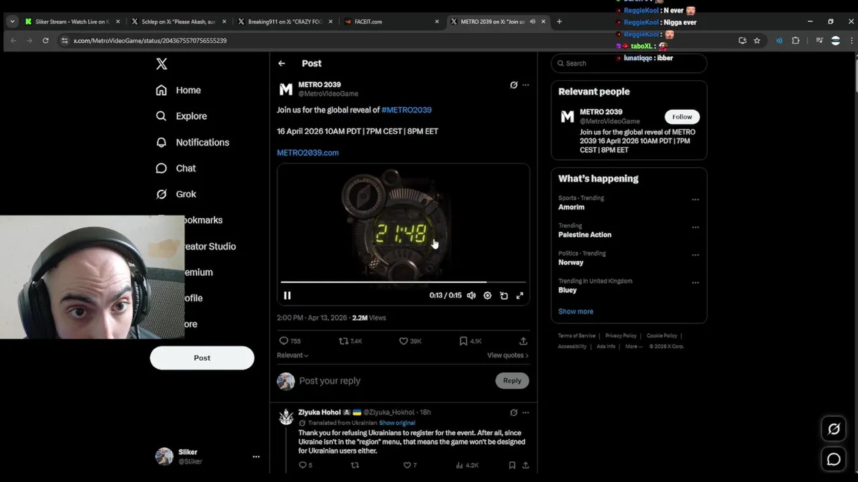Open video playback settings gear
Viewport: 858px width, 482px height.
[x=487, y=295]
